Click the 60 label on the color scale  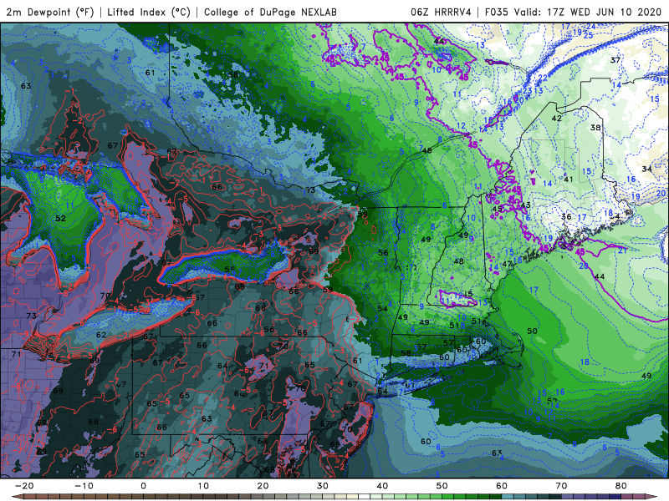pyautogui.click(x=502, y=486)
